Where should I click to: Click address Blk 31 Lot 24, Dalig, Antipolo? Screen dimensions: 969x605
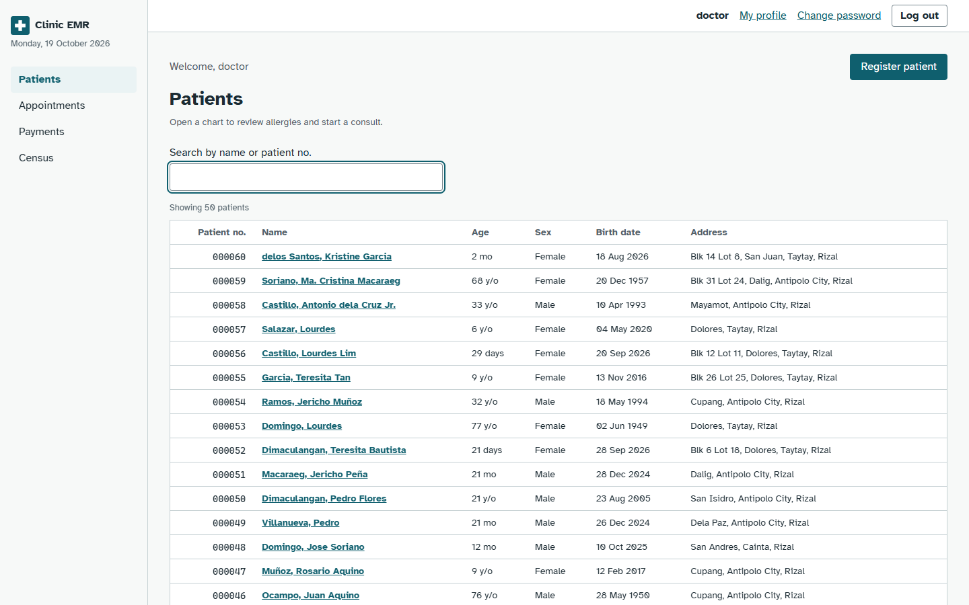[x=771, y=281]
